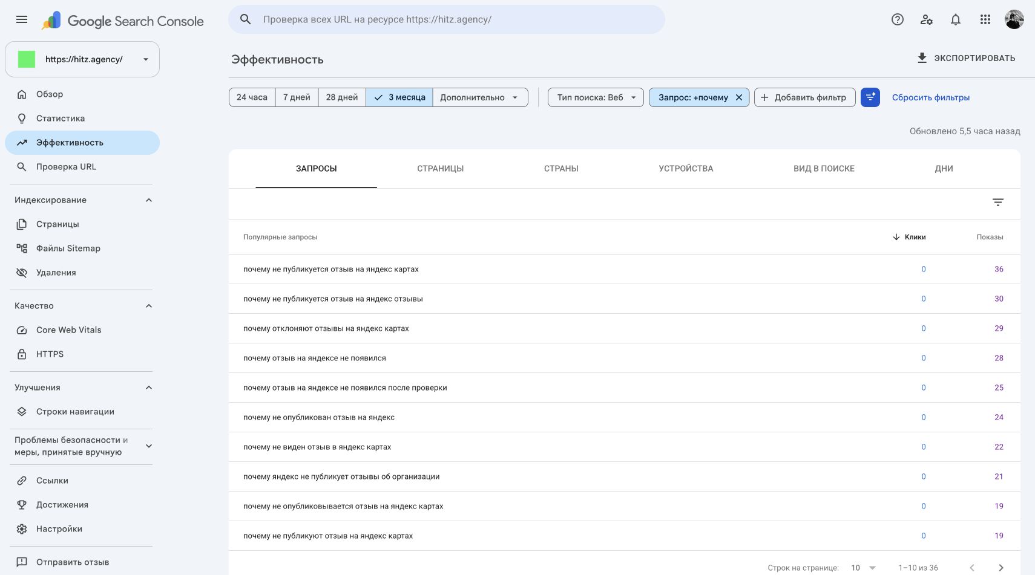Switch to the ЗАПРОСЫ tab
The height and width of the screenshot is (575, 1035).
pyautogui.click(x=317, y=169)
